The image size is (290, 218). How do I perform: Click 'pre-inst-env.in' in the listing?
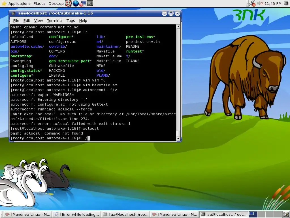143,42
